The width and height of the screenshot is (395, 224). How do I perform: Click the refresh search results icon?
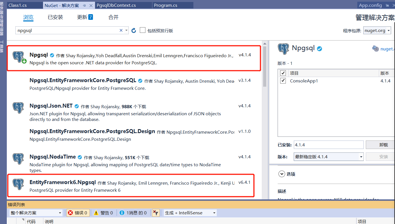pos(134,30)
